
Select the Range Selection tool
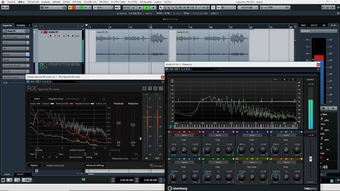(165, 8)
